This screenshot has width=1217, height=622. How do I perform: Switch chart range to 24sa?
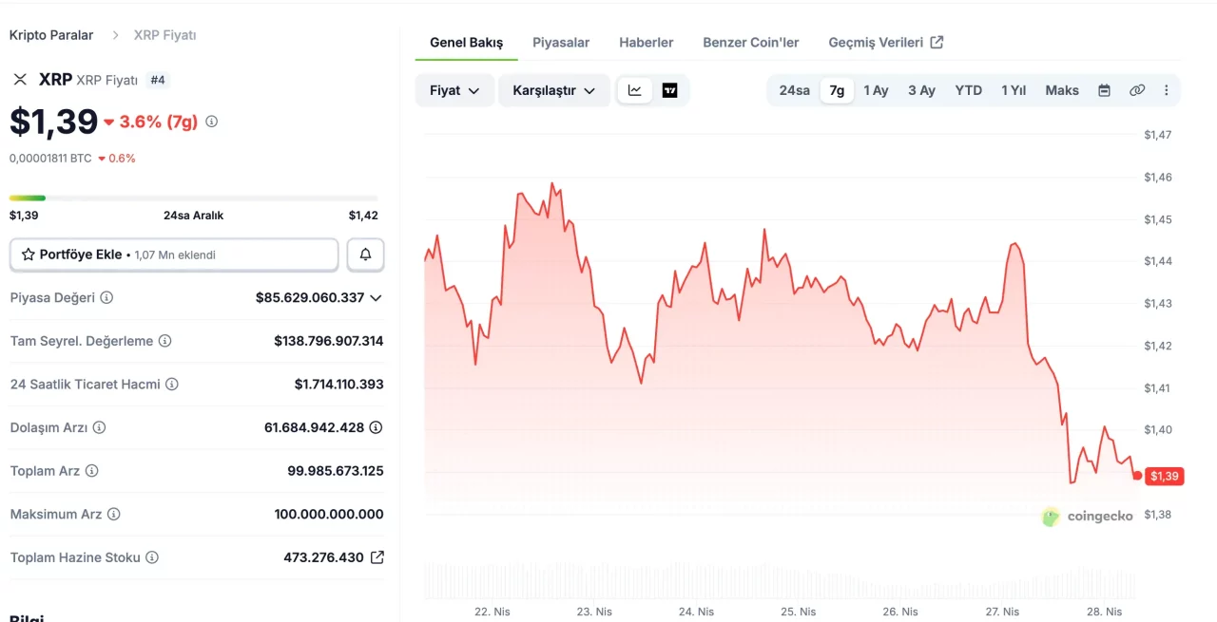[x=794, y=90]
